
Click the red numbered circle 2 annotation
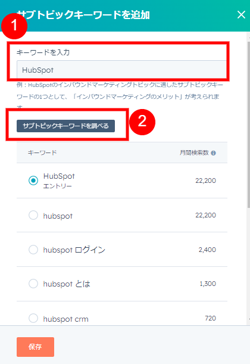click(x=142, y=122)
